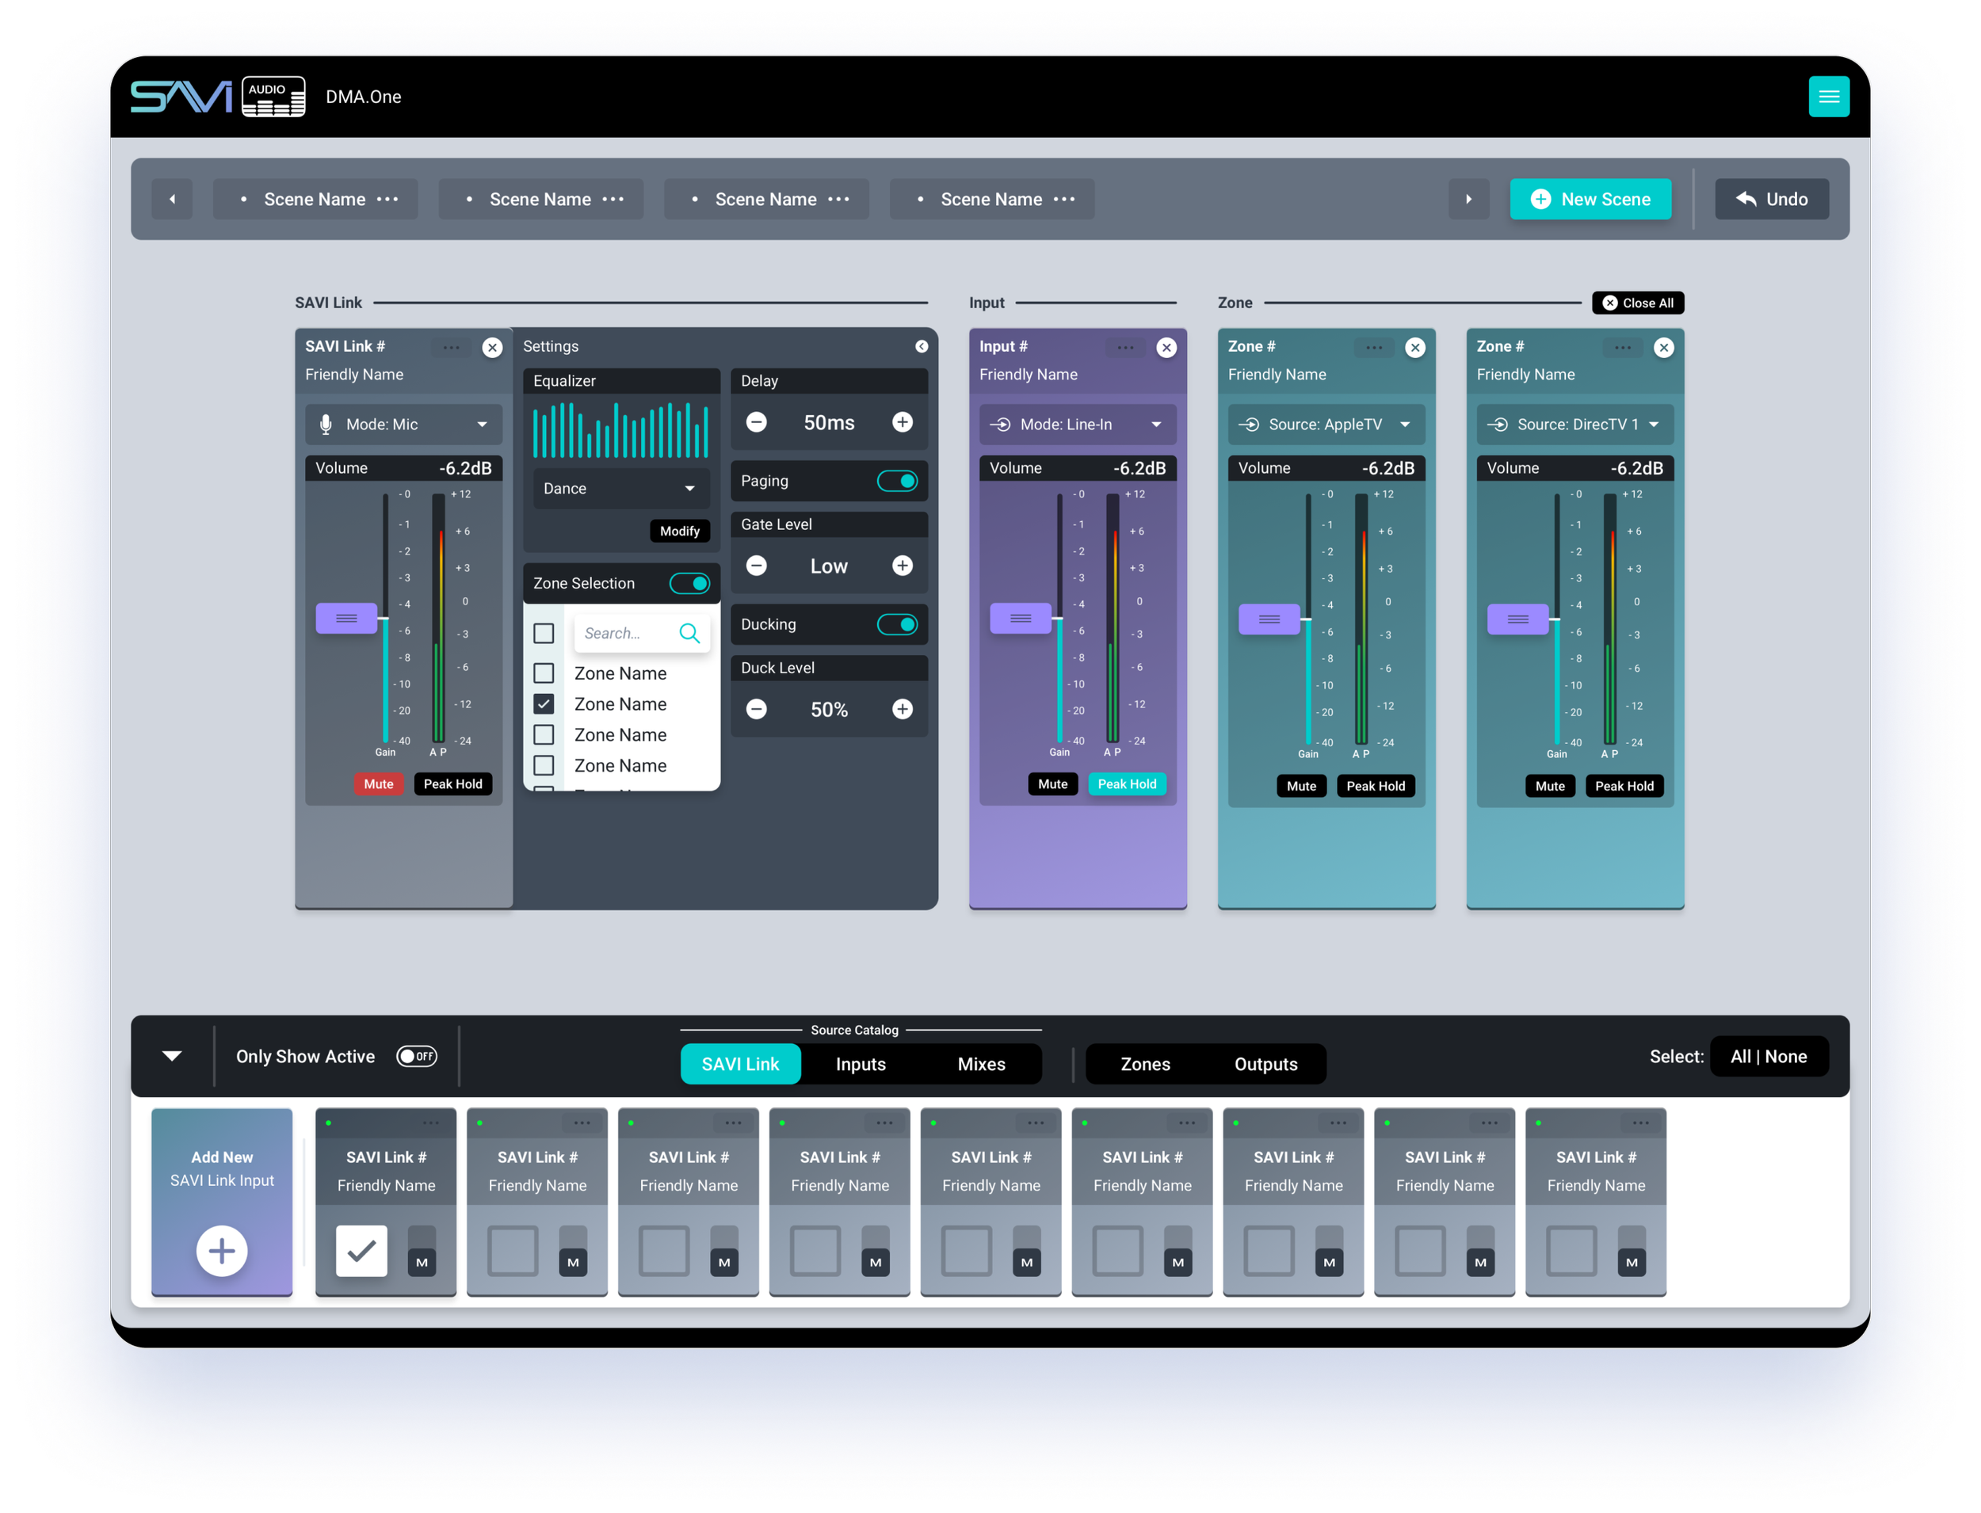The image size is (1981, 1513).
Task: Select the Zones tab
Action: [1145, 1065]
